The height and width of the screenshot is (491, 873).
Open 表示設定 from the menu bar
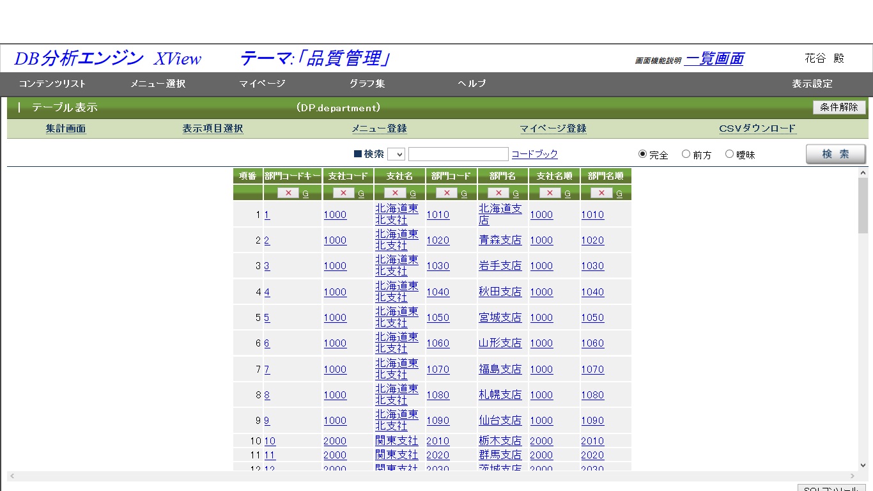[x=812, y=83]
